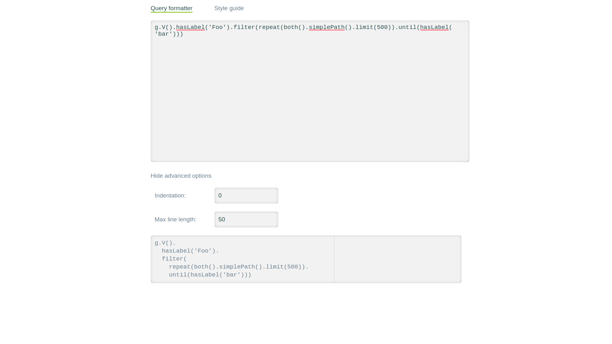This screenshot has width=612, height=344.
Task: Focus the Indentation value field
Action: point(246,196)
